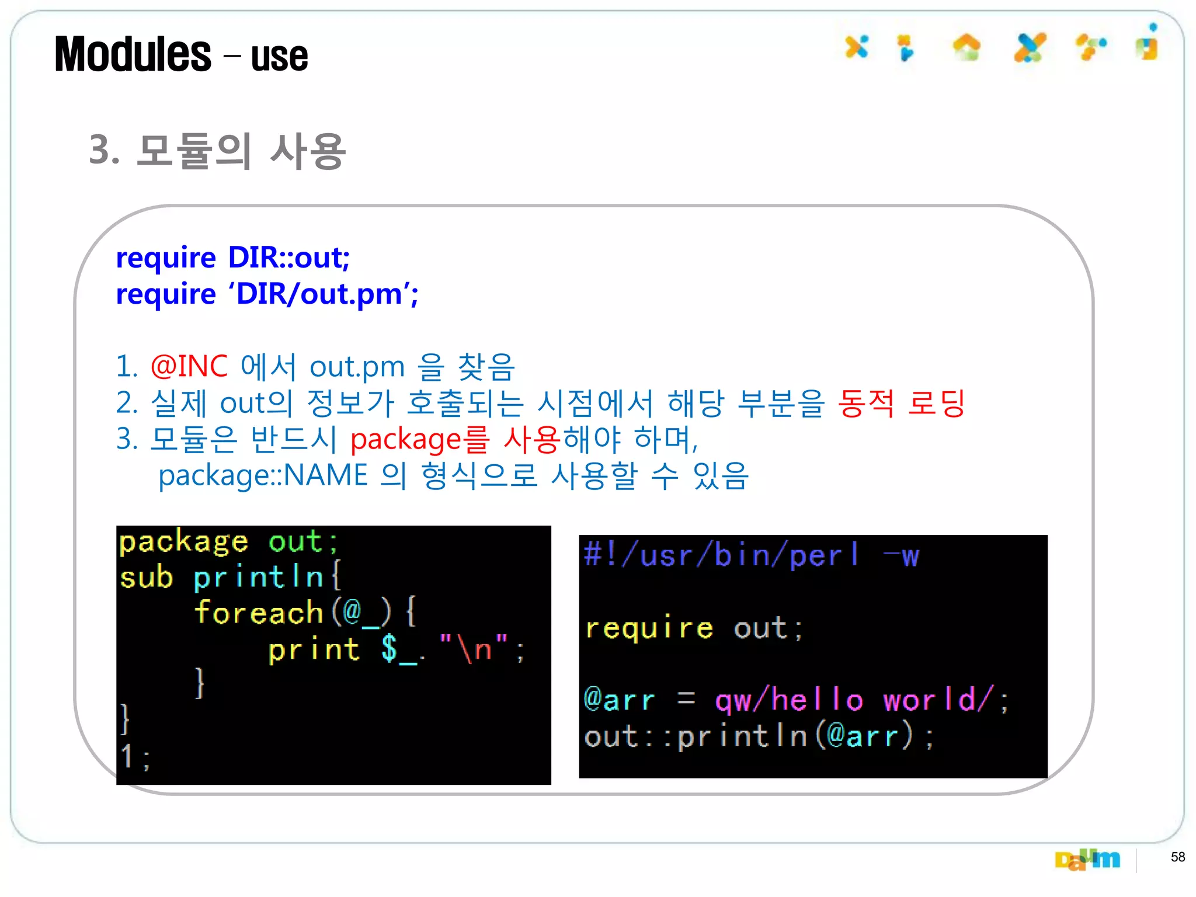Click the '#!/usr/bin/perl -w' shebang line

click(x=752, y=555)
